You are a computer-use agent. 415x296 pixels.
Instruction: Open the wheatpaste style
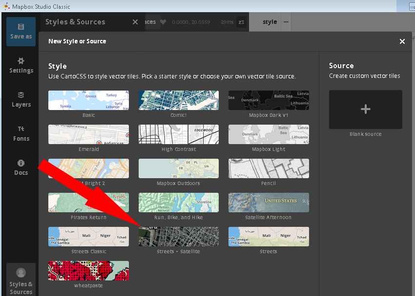pyautogui.click(x=88, y=271)
